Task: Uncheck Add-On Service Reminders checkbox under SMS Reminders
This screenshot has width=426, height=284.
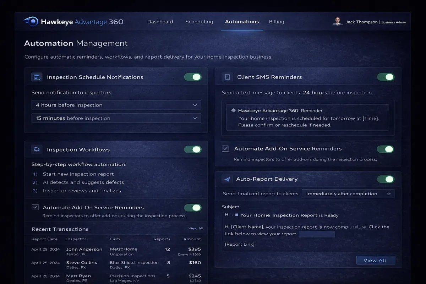Action: coord(225,149)
